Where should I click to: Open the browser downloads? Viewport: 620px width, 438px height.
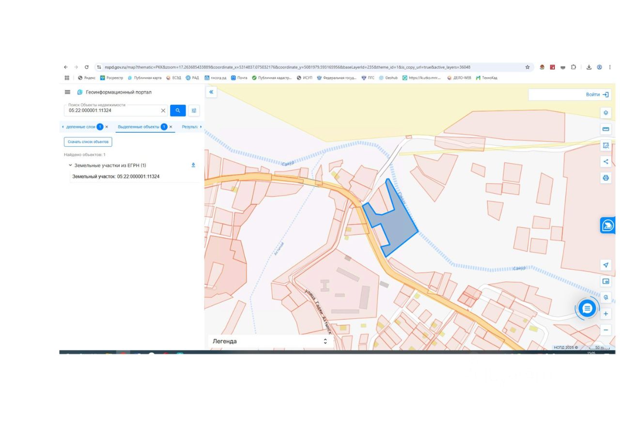[589, 67]
